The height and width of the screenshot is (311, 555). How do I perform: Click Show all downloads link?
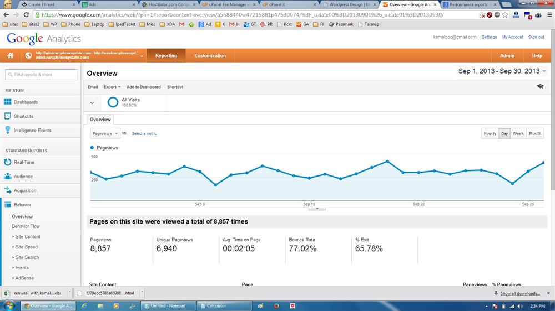pos(520,293)
